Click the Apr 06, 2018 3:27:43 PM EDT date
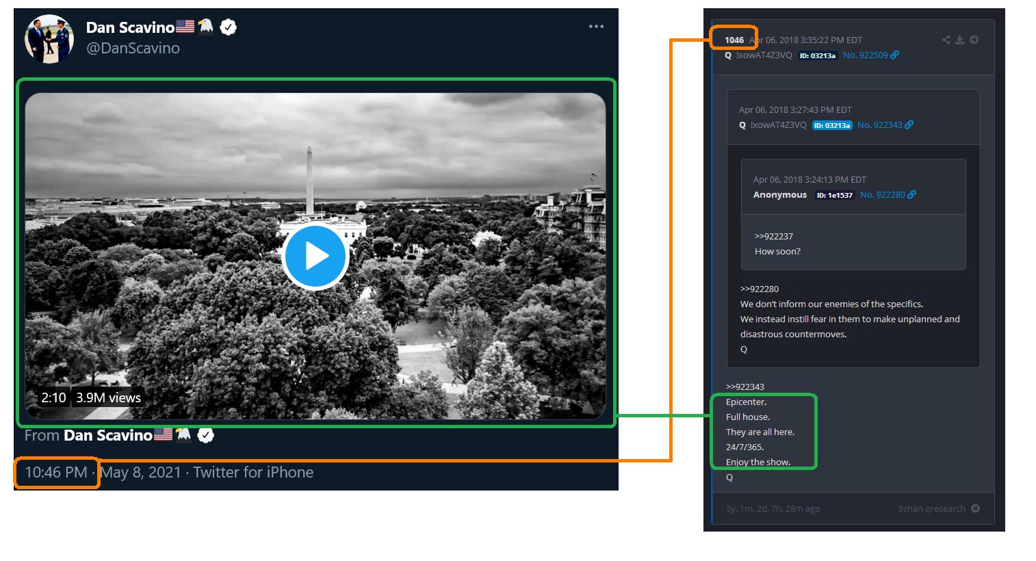Viewport: 1036px width, 561px height. pyautogui.click(x=795, y=109)
